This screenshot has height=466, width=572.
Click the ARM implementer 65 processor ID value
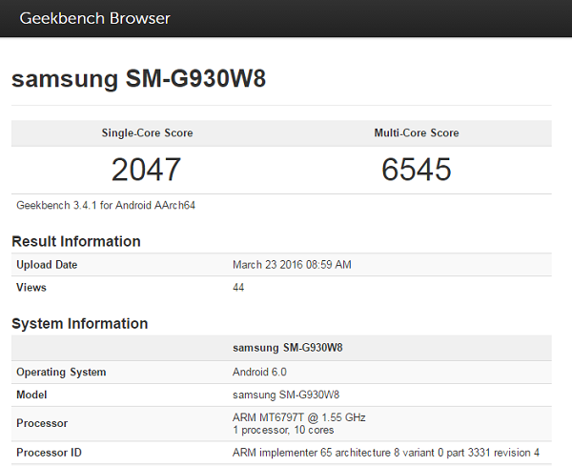click(x=386, y=452)
